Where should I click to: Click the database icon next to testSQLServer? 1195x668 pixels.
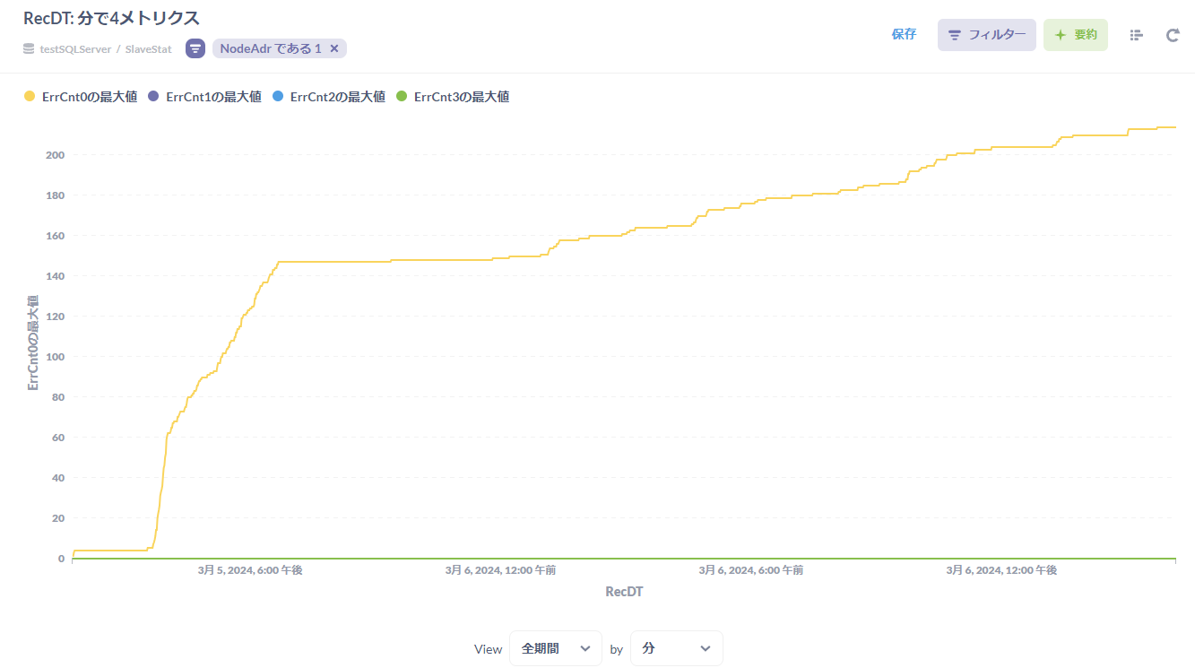29,49
